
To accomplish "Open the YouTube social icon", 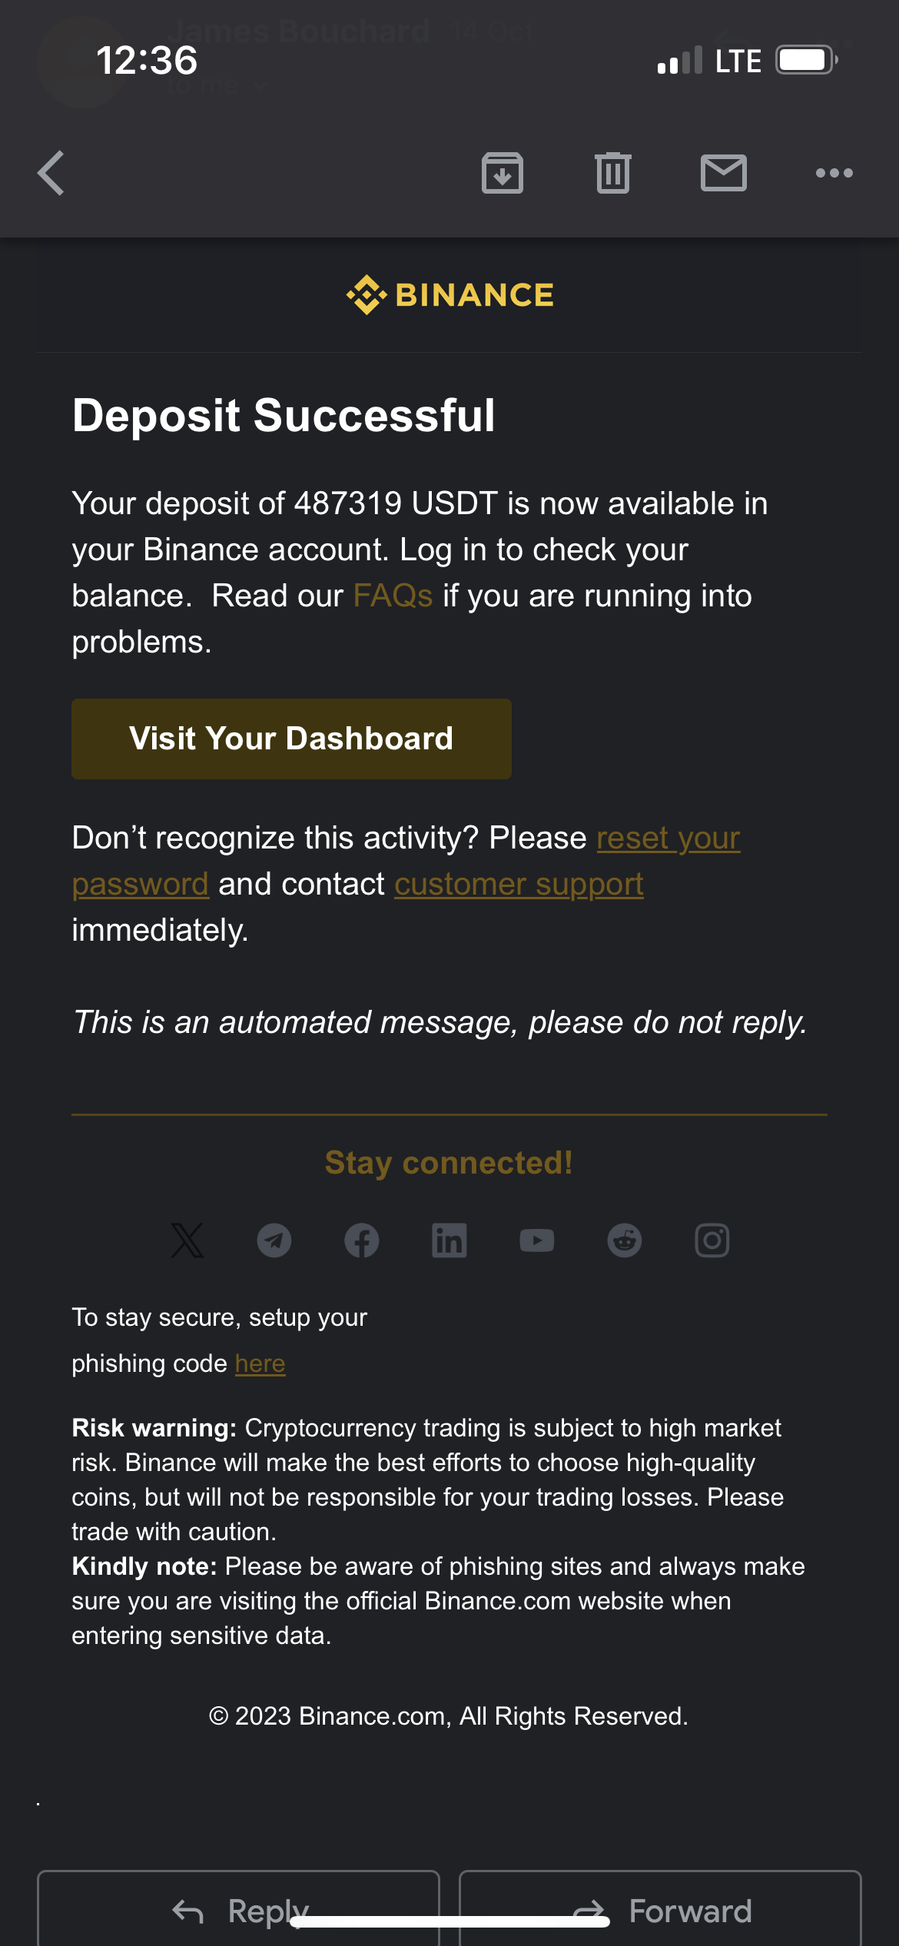I will pyautogui.click(x=537, y=1240).
